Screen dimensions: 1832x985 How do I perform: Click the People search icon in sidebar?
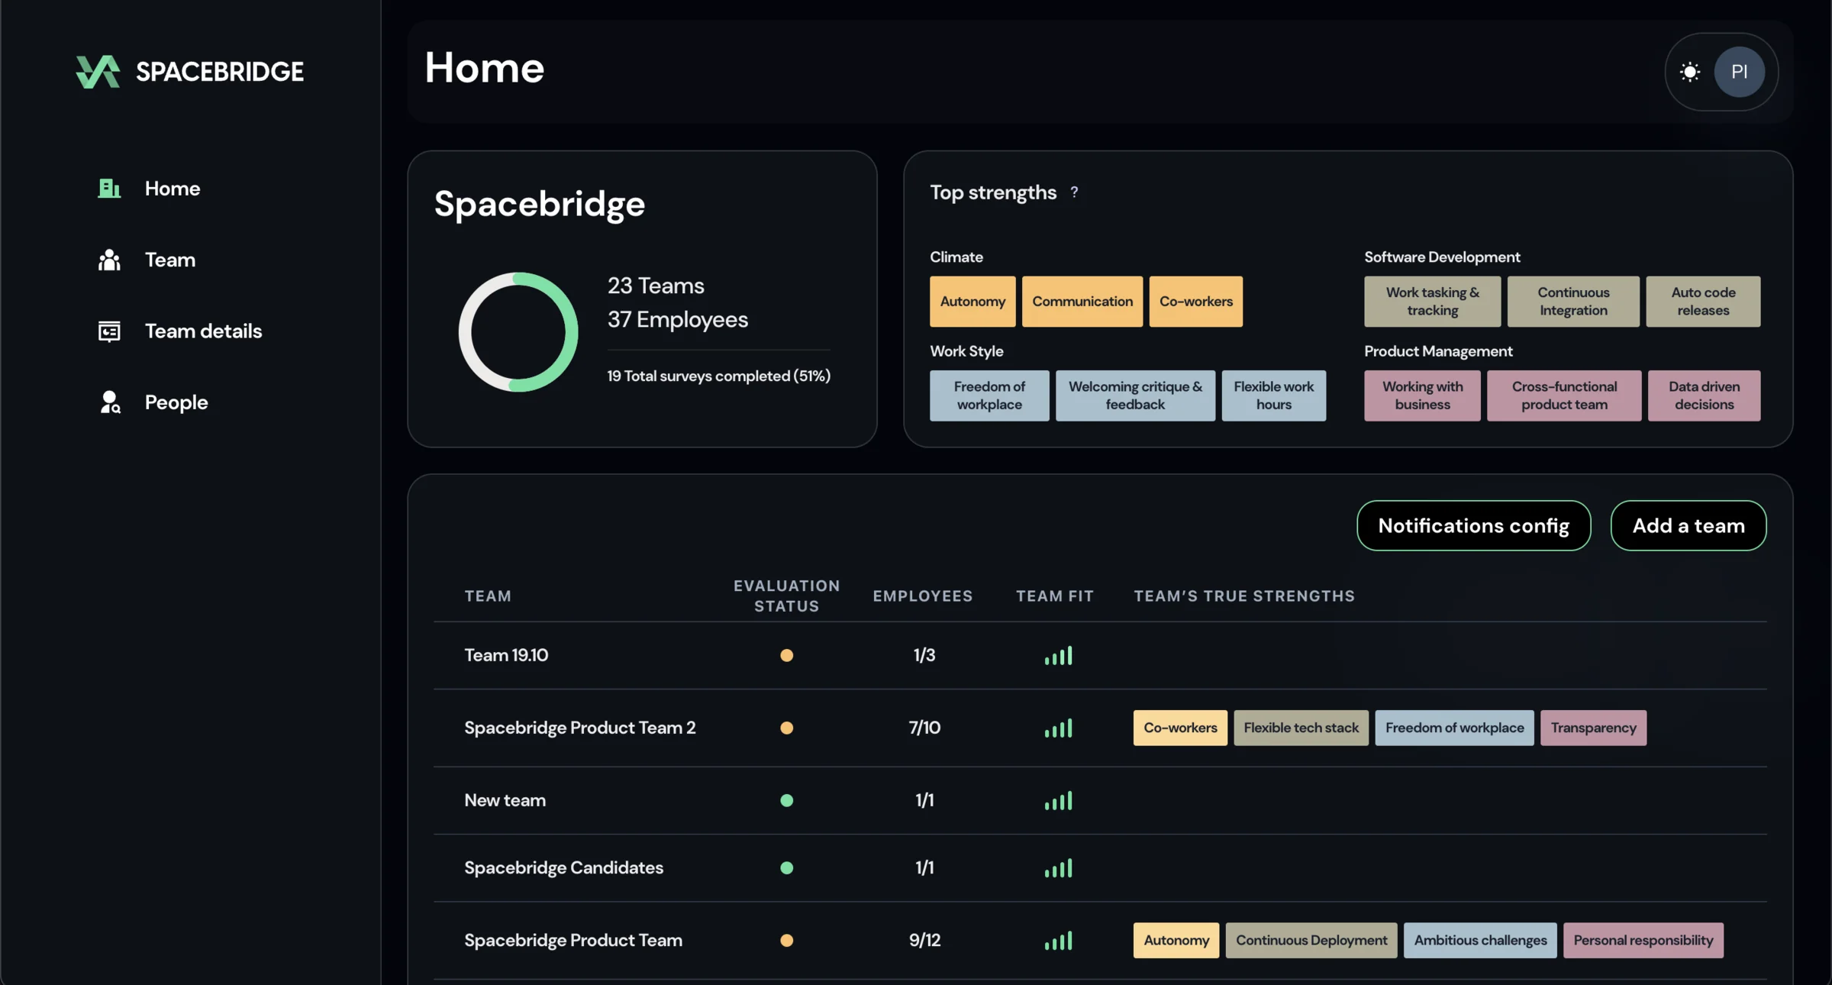click(110, 402)
